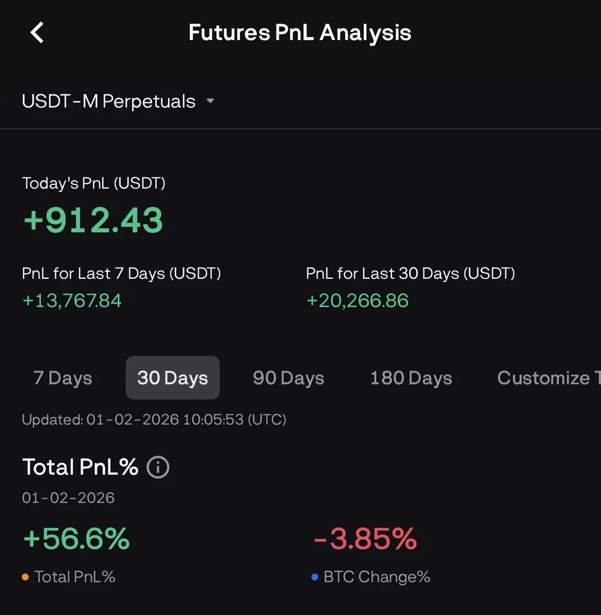Open the Customize time range tab

coord(546,378)
